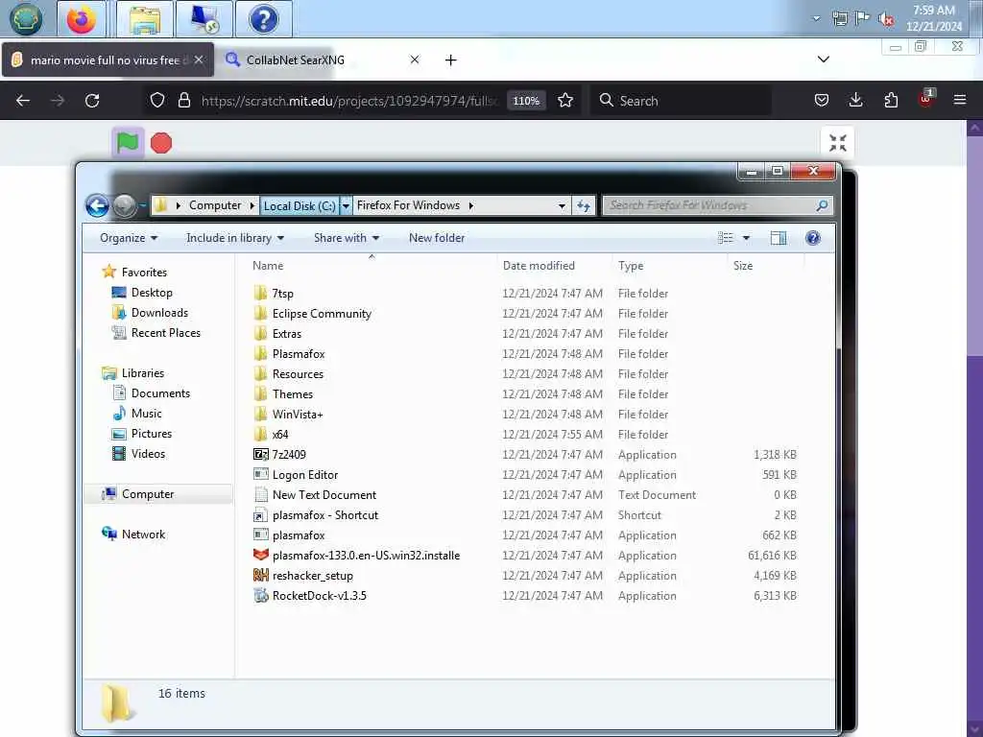Sort by the Name column header
The image size is (983, 737).
[268, 266]
